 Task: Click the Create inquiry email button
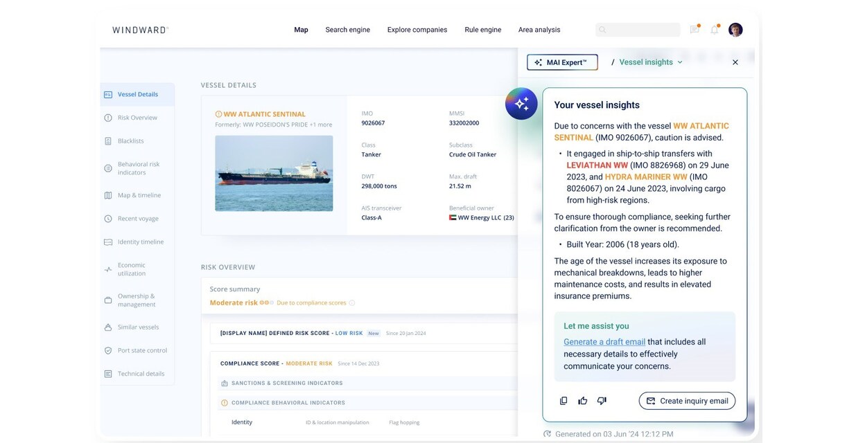pos(686,400)
